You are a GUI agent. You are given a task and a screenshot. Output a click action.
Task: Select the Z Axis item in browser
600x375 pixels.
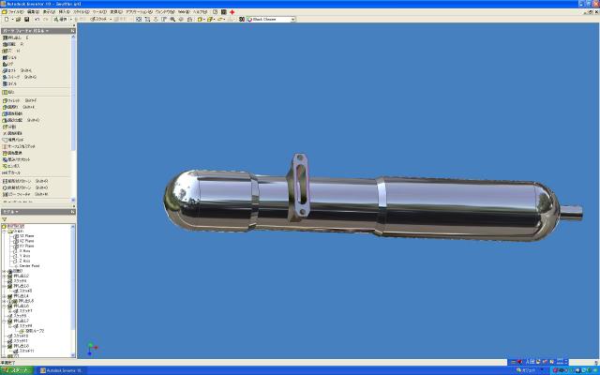click(x=24, y=261)
